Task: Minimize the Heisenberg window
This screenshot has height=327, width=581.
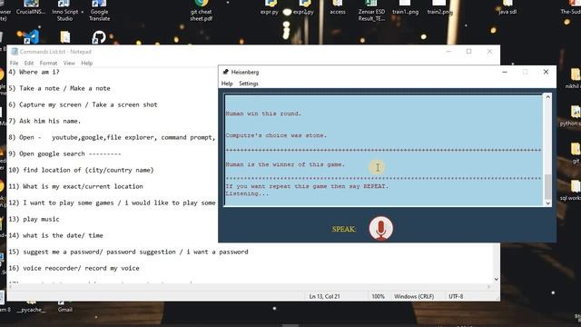Action: 505,72
